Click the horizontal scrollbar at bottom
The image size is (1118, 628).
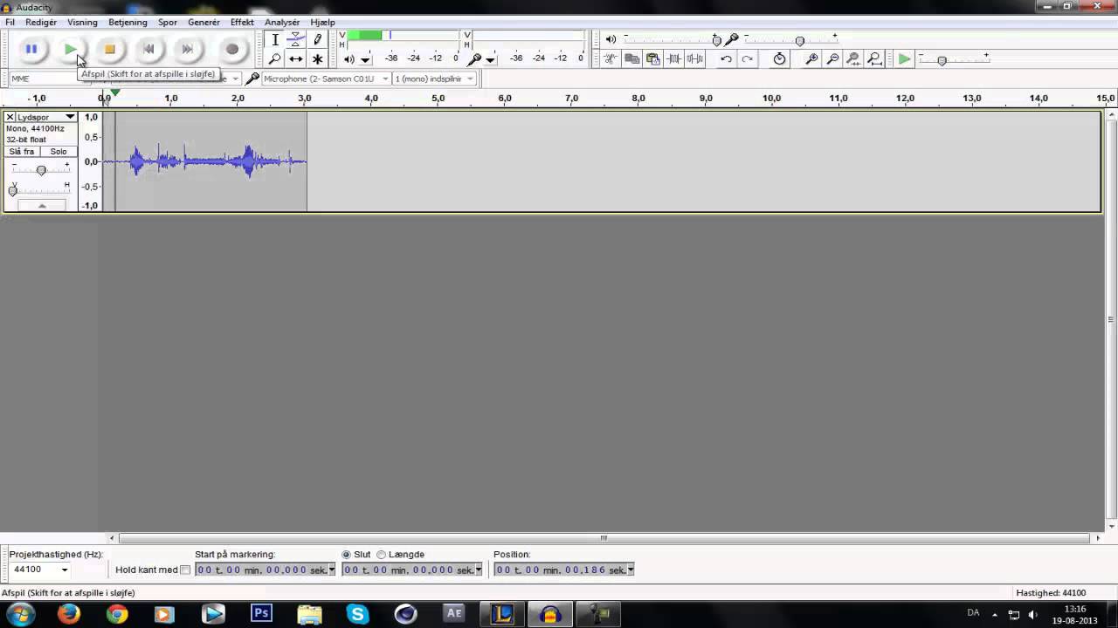coord(603,538)
